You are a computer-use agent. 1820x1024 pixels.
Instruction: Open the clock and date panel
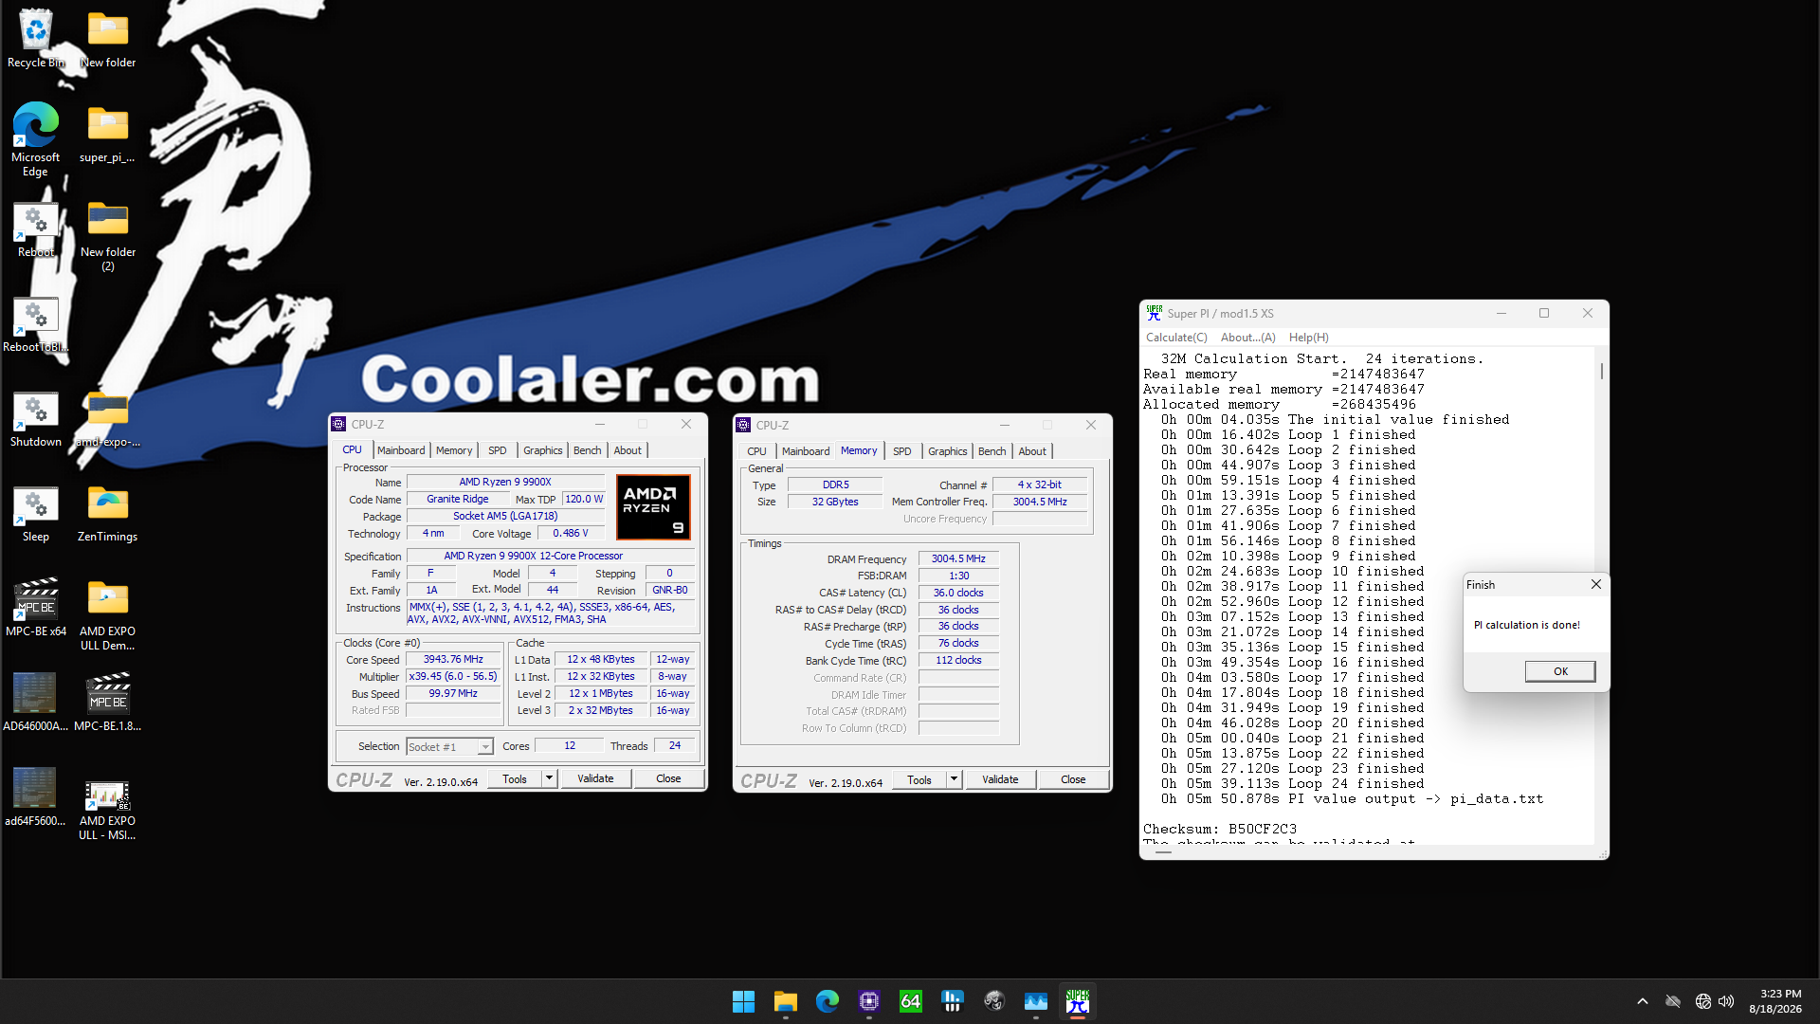(x=1775, y=1001)
